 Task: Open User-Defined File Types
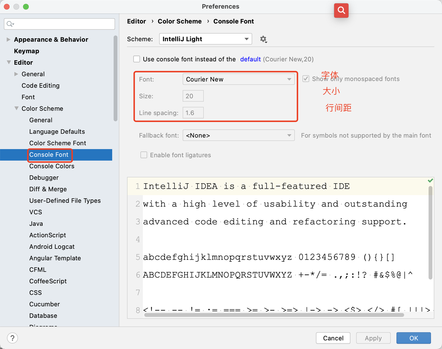pyautogui.click(x=65, y=201)
